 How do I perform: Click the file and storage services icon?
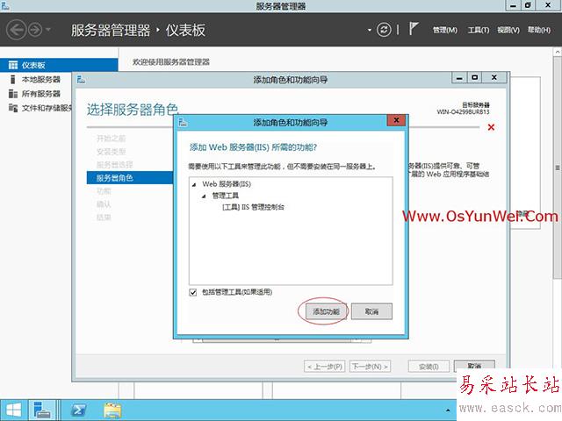pos(13,108)
